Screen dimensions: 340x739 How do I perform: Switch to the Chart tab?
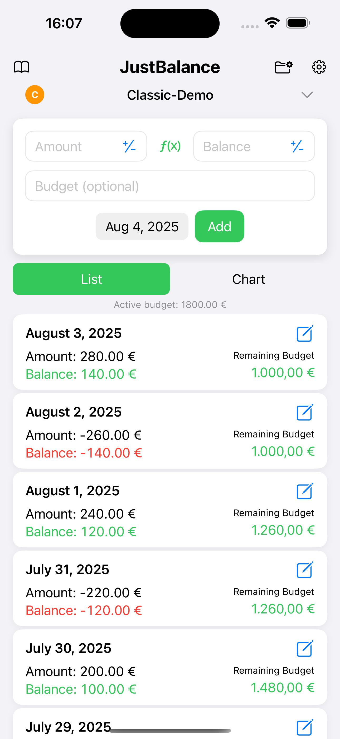point(249,279)
